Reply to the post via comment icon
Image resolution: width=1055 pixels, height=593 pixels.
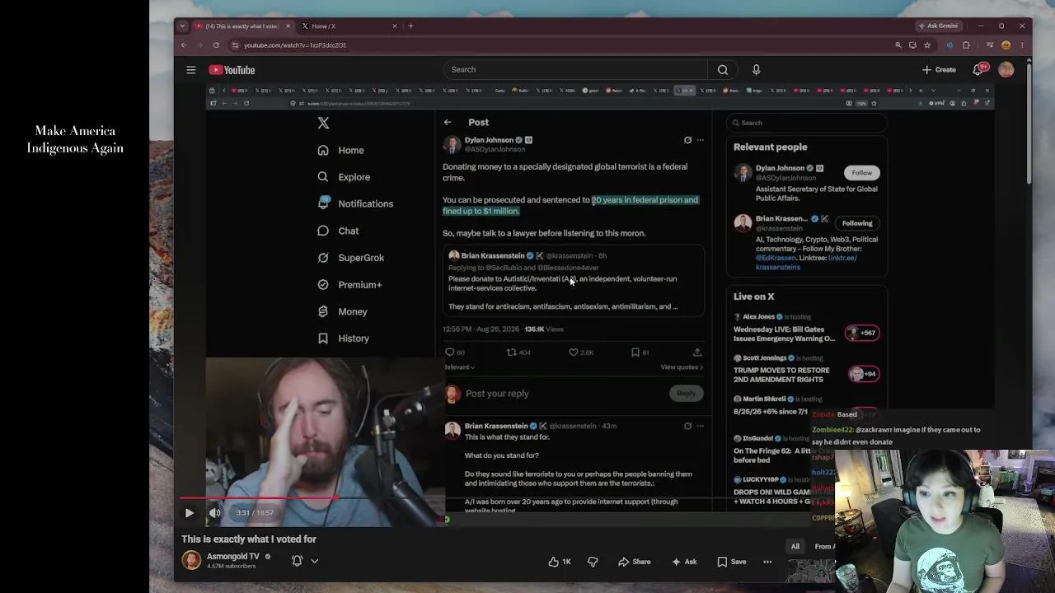[x=450, y=353]
